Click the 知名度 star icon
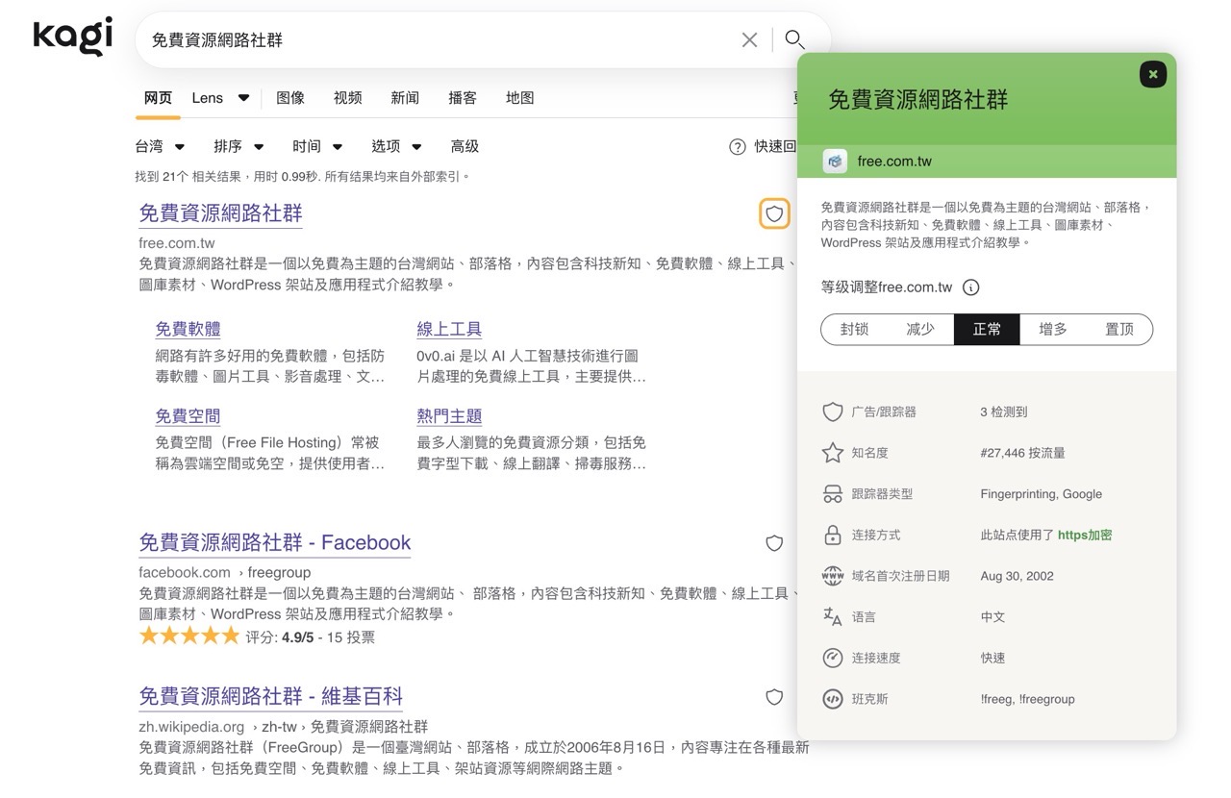Screen dimensions: 1231x798 coord(833,453)
